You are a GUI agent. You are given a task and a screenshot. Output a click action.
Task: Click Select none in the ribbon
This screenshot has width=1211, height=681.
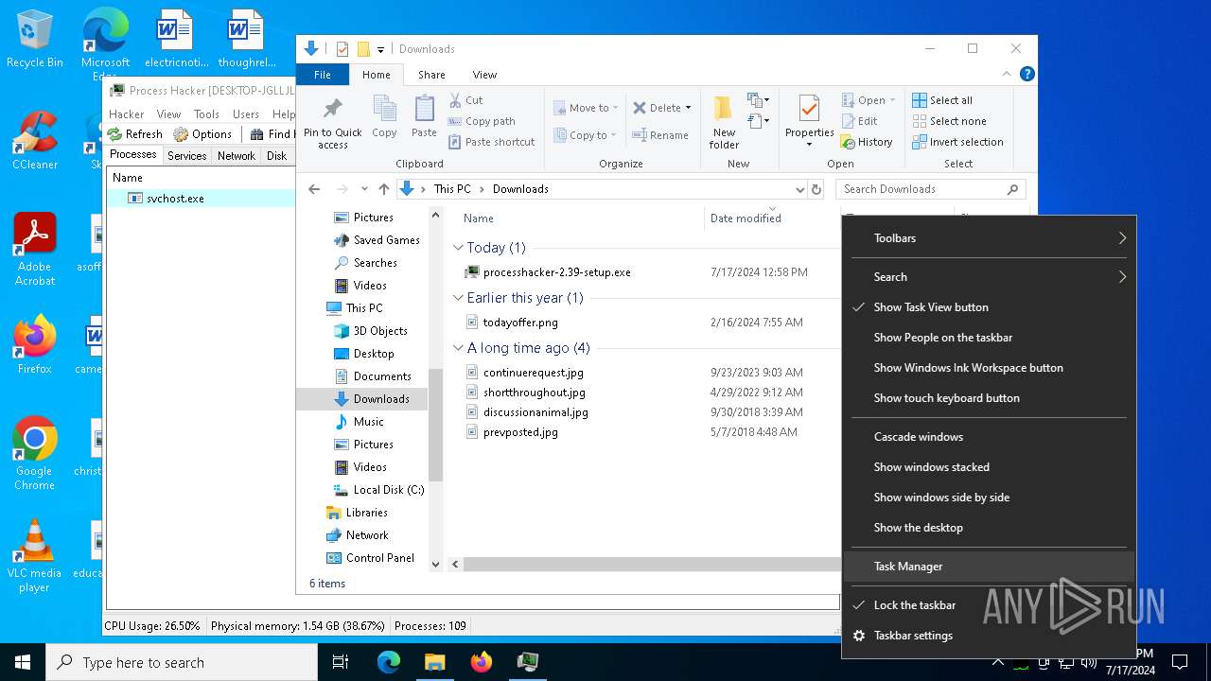click(x=949, y=121)
